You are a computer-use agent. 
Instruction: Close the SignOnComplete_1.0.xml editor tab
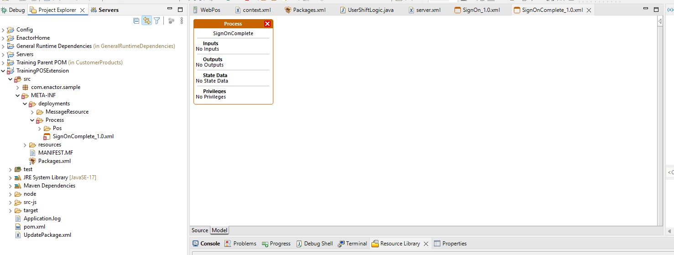point(589,10)
